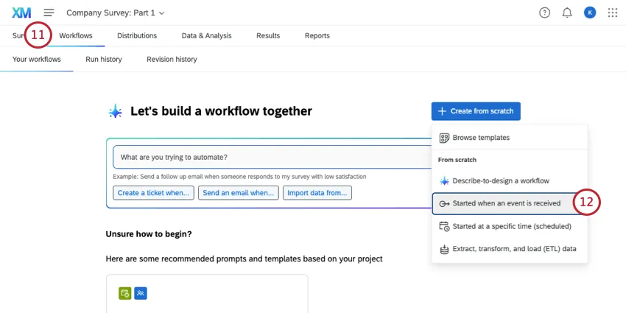Select Browse templates from the menu
626x313 pixels.
click(x=480, y=137)
